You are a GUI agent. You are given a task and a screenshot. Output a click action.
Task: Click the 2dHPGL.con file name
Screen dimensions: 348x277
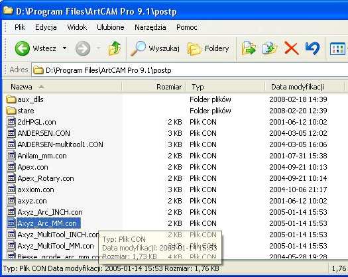pyautogui.click(x=36, y=122)
